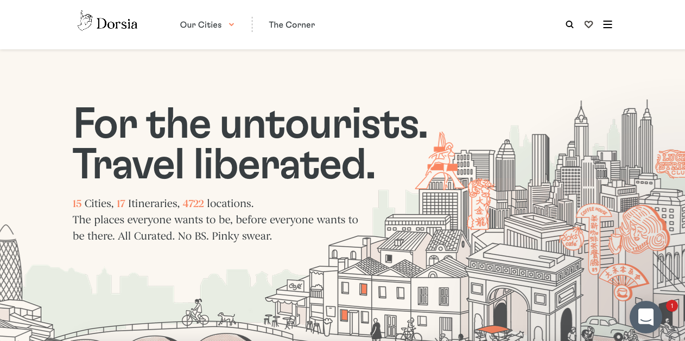This screenshot has height=341, width=685.
Task: Click the 4722 locations figure
Action: click(x=193, y=203)
